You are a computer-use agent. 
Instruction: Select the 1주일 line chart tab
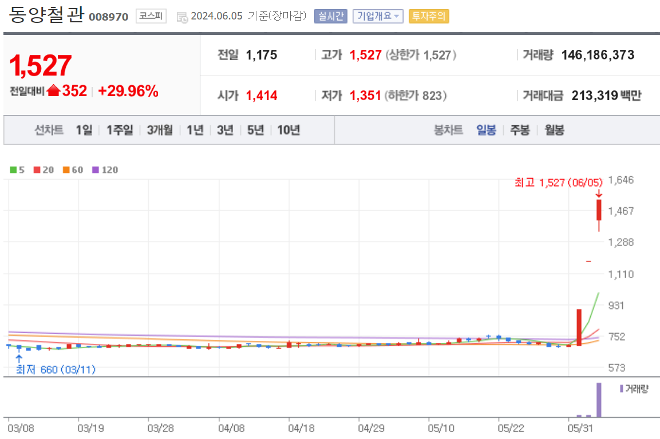(120, 130)
